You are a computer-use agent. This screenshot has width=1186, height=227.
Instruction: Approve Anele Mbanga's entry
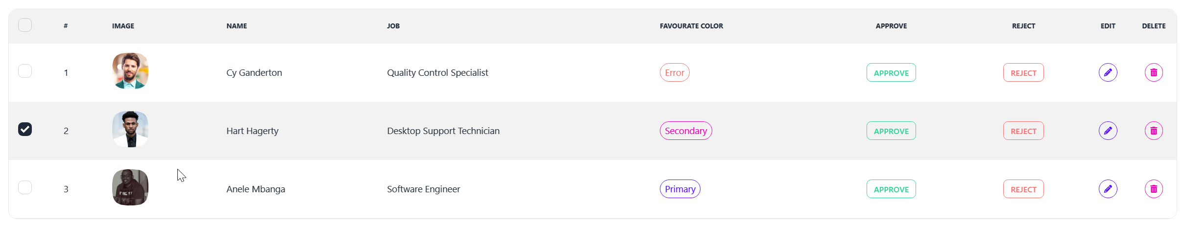(891, 189)
